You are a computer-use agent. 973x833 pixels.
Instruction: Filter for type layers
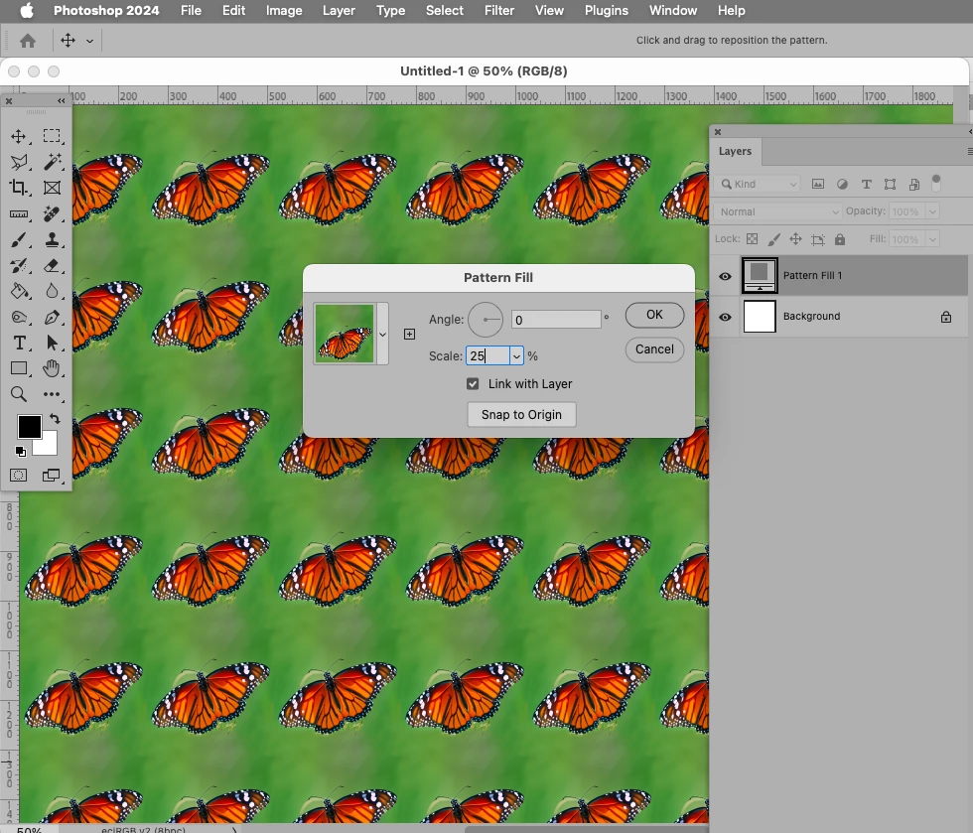866,185
